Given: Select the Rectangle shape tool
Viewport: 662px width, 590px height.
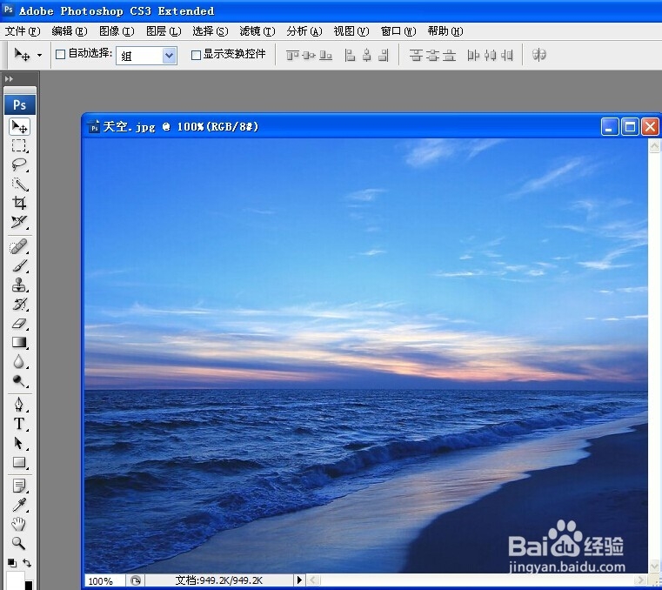Looking at the screenshot, I should (19, 462).
